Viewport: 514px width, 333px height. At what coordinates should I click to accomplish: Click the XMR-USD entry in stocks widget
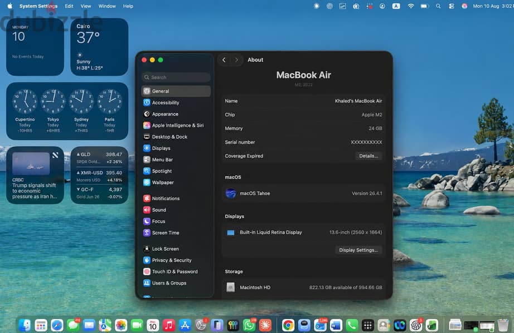[99, 176]
